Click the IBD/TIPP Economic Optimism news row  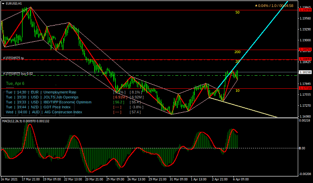73,102
